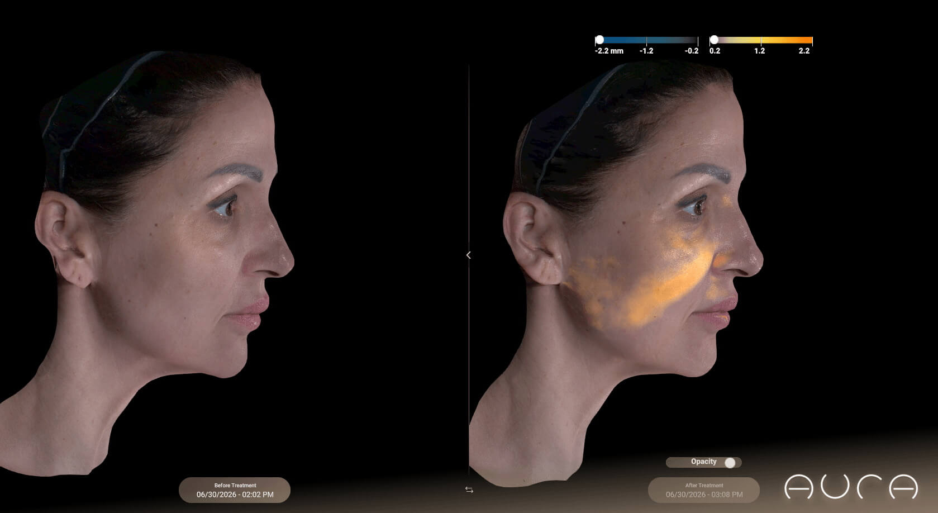Click the Opacity label text

click(703, 462)
